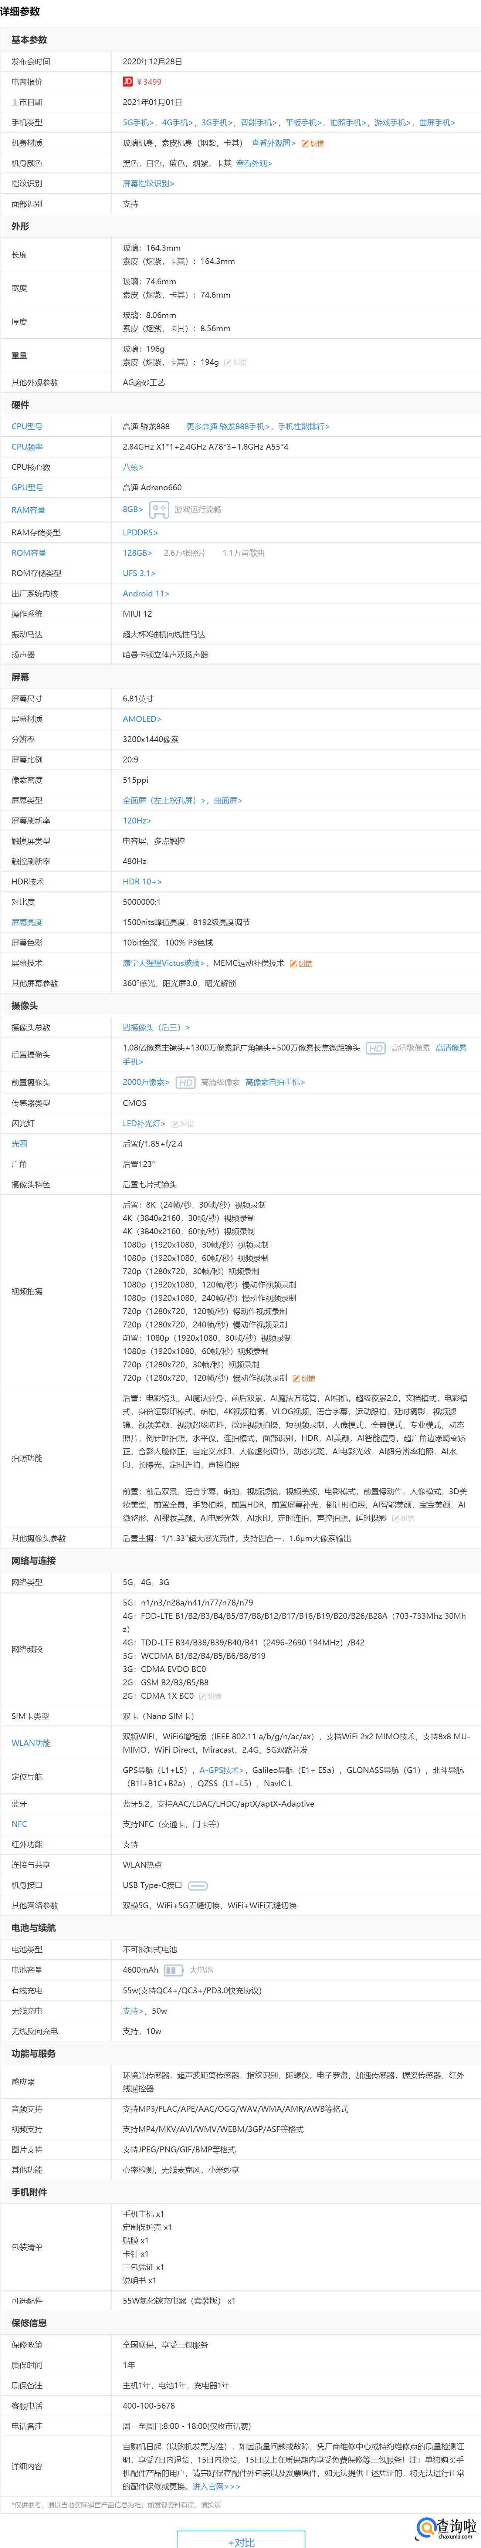The height and width of the screenshot is (2548, 481).
Task: Click the 纠错 icon in 重量 row
Action: pyautogui.click(x=236, y=363)
